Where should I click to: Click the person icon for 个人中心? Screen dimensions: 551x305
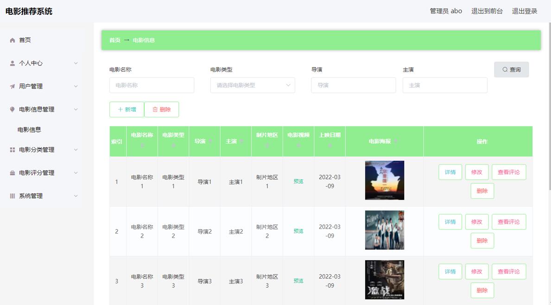click(13, 63)
